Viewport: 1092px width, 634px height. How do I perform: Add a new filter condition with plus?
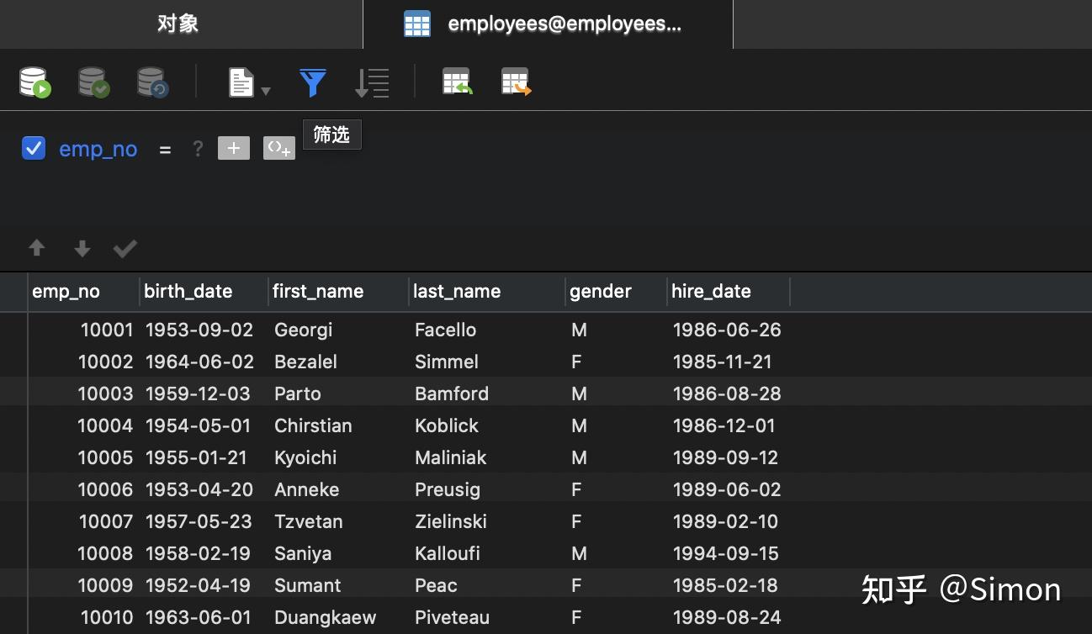(234, 149)
